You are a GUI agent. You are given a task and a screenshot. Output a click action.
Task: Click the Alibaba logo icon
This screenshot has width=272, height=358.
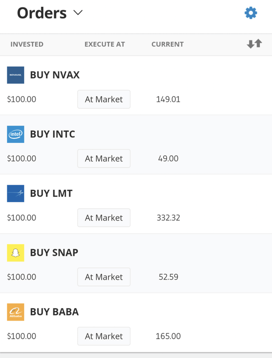[x=15, y=312]
